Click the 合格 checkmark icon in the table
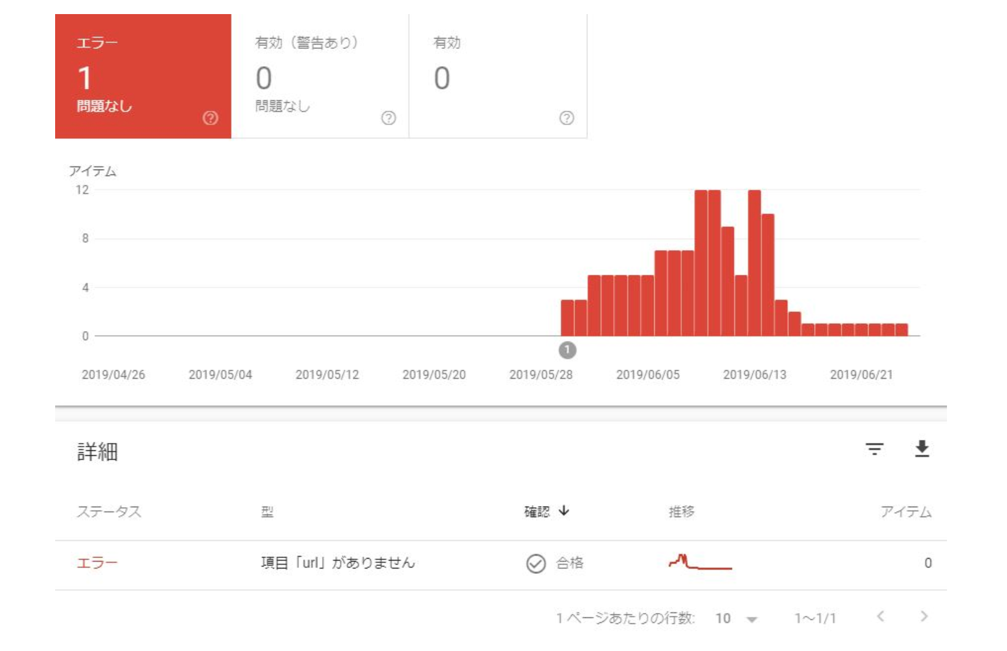Viewport: 1007px width, 651px height. [535, 564]
